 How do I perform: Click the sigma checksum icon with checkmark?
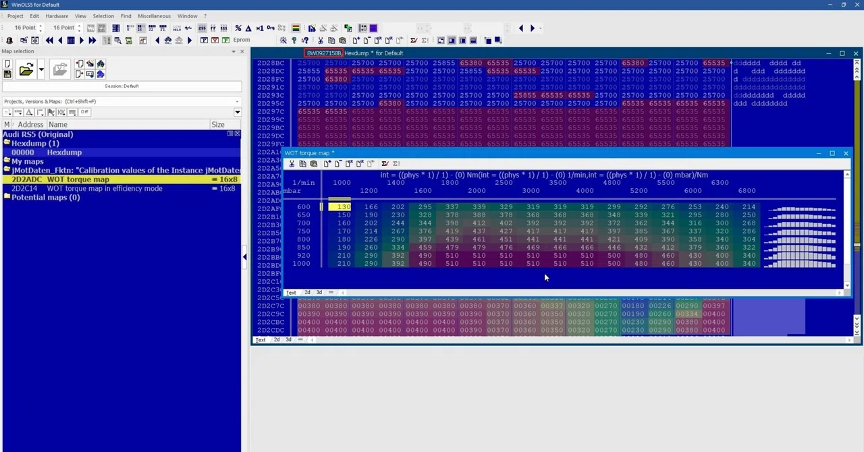click(414, 40)
